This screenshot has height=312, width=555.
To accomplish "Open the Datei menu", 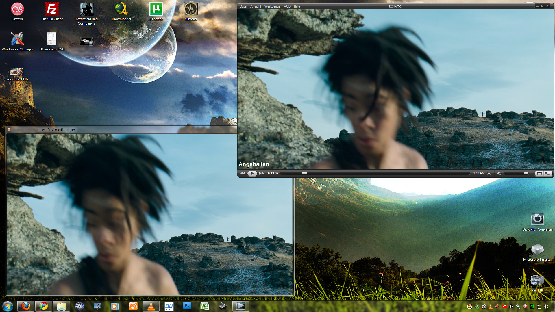I will pos(243,6).
